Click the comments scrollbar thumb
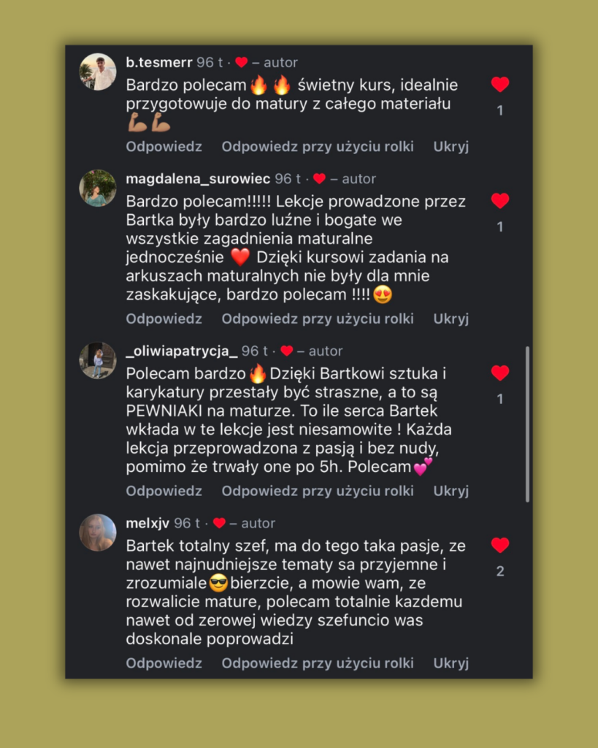Screen dimensions: 598x748 click(527, 424)
